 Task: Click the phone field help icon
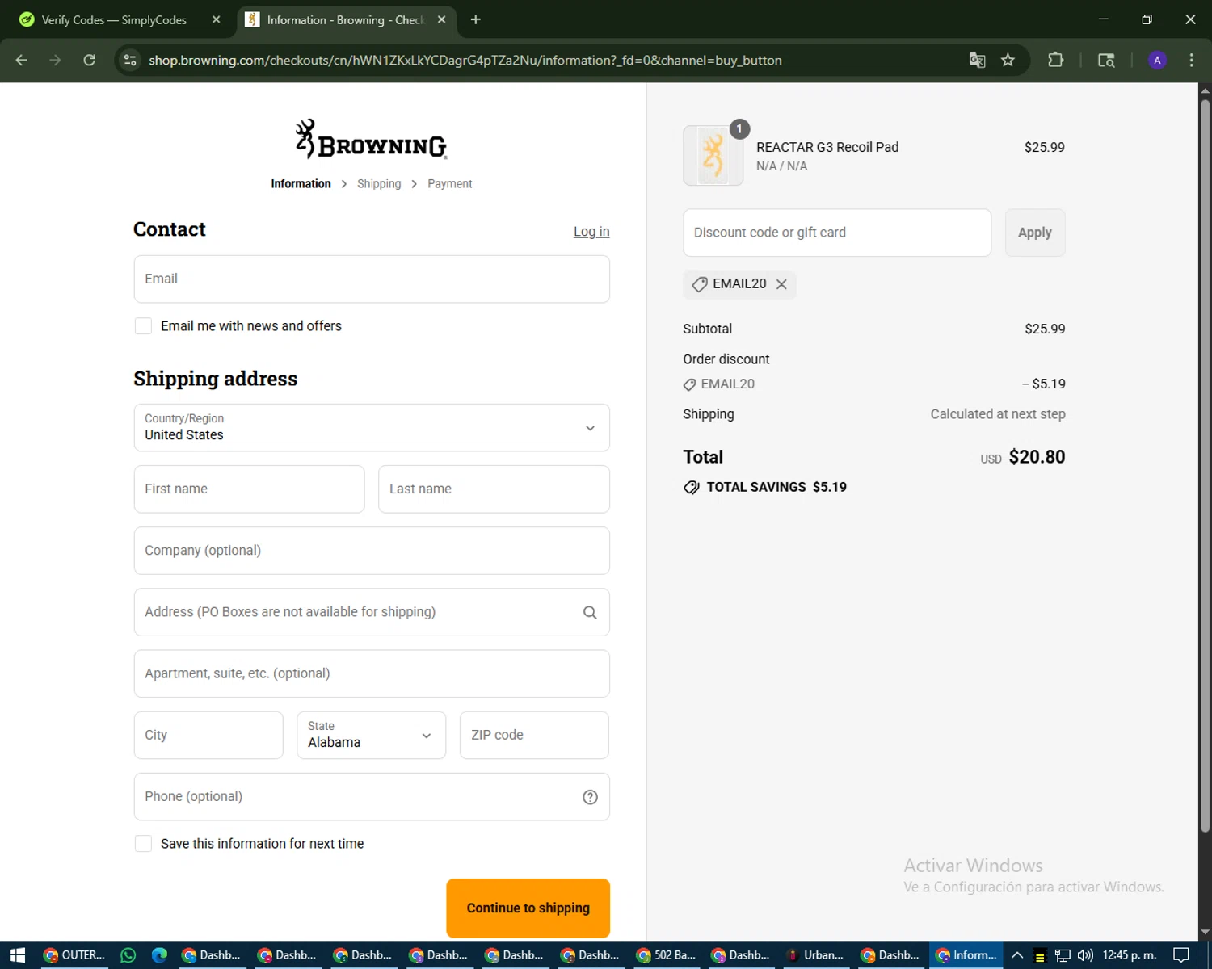tap(590, 797)
